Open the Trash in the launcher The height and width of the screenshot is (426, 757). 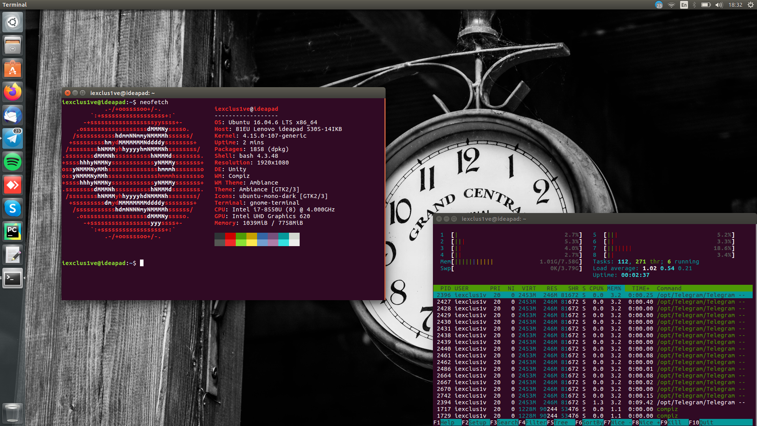pos(13,413)
